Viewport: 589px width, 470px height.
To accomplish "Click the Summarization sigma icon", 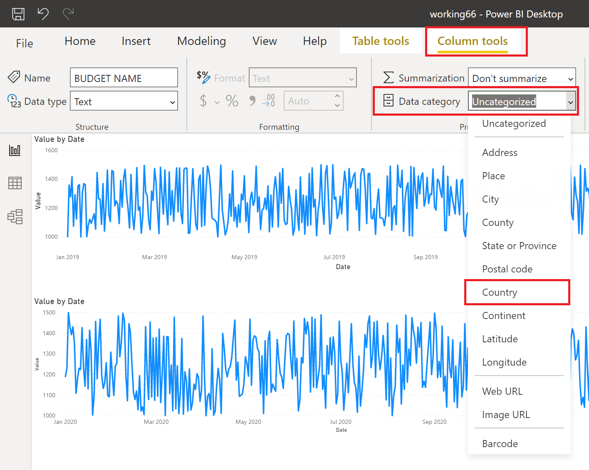I will [x=389, y=77].
